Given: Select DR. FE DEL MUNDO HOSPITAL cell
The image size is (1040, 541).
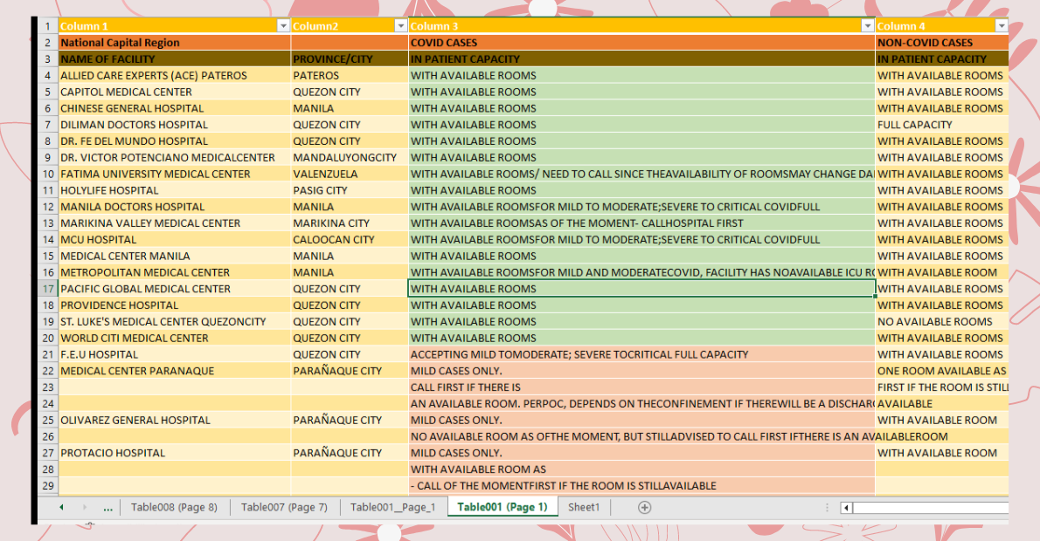Looking at the screenshot, I should [x=175, y=141].
